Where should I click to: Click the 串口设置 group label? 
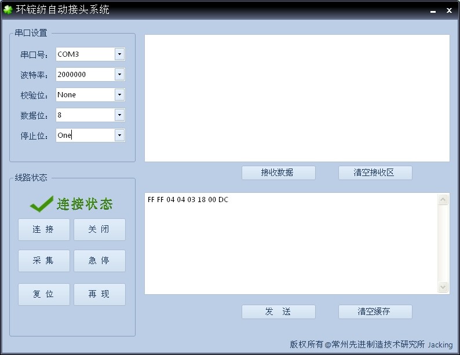(x=31, y=33)
